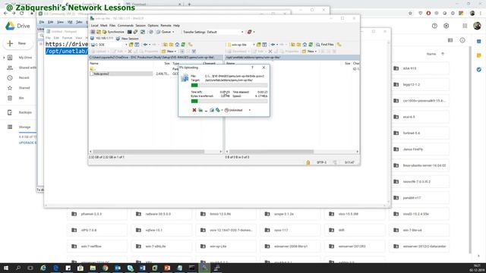
Task: Open the Session menu in WinSCP
Action: (x=140, y=25)
